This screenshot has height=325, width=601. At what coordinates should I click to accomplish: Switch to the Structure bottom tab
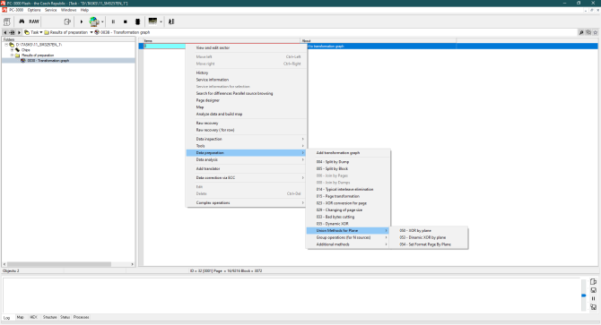pos(50,317)
